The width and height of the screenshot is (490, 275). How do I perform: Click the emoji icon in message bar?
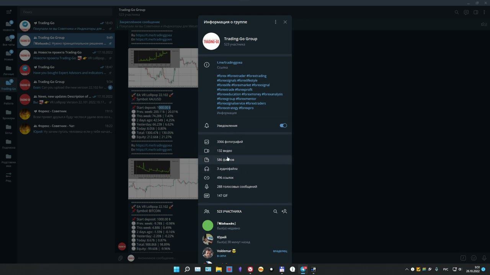(474, 258)
